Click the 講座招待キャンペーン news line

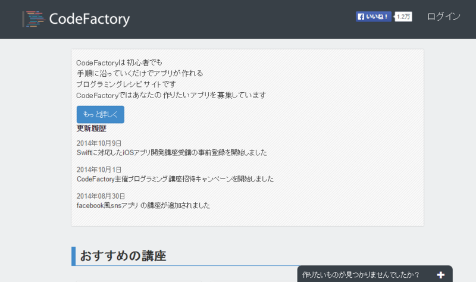tap(175, 179)
